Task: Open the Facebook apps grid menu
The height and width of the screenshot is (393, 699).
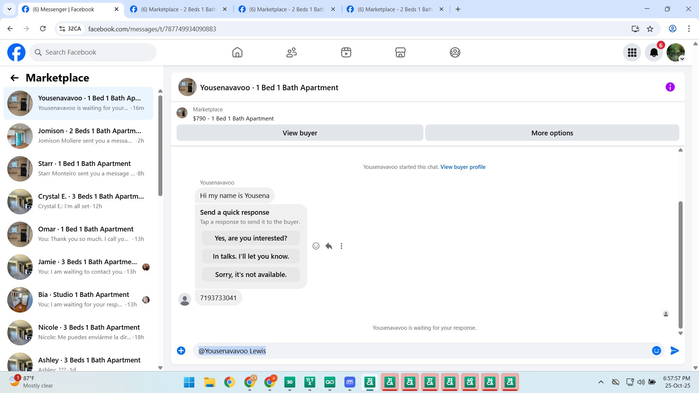Action: [x=632, y=52]
